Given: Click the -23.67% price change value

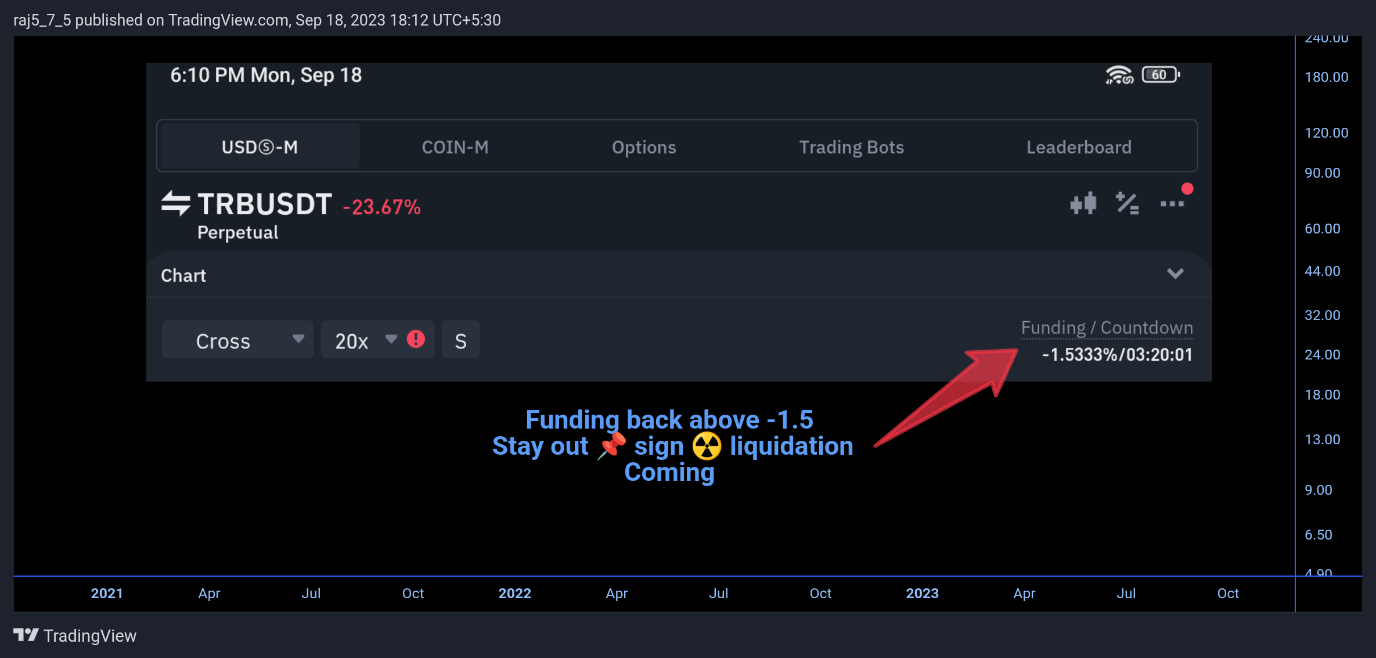Looking at the screenshot, I should [381, 207].
